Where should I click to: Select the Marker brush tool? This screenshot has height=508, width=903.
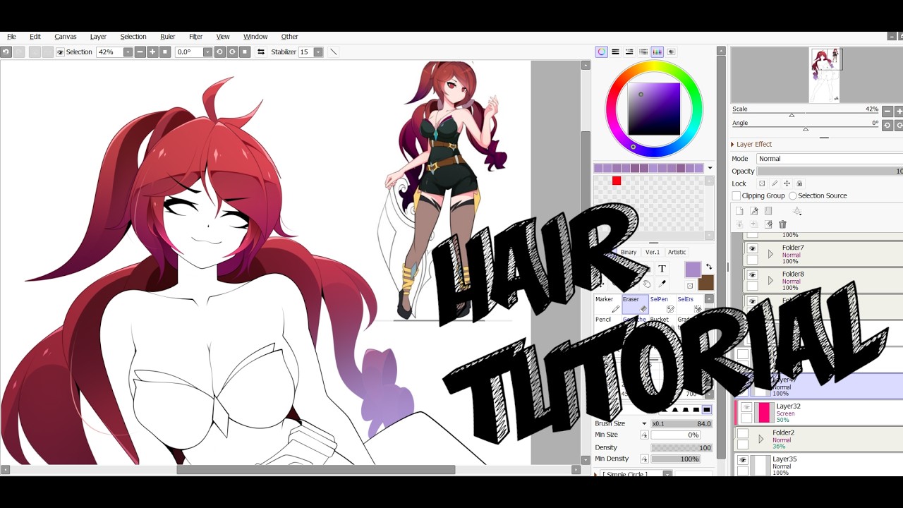click(x=607, y=304)
